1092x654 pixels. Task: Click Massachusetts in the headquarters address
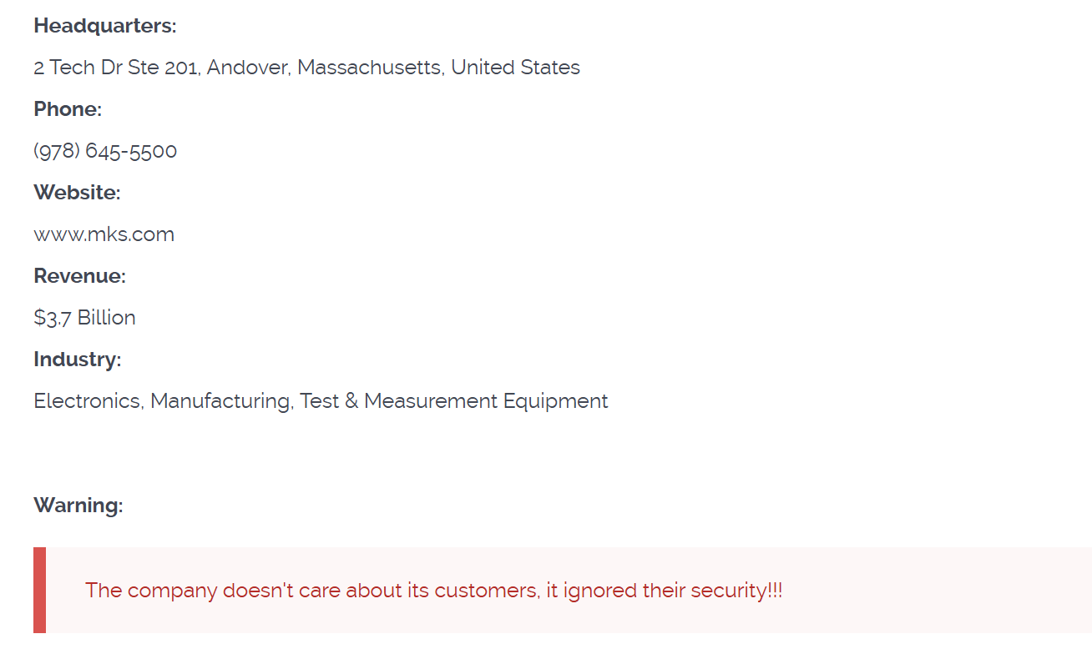370,68
